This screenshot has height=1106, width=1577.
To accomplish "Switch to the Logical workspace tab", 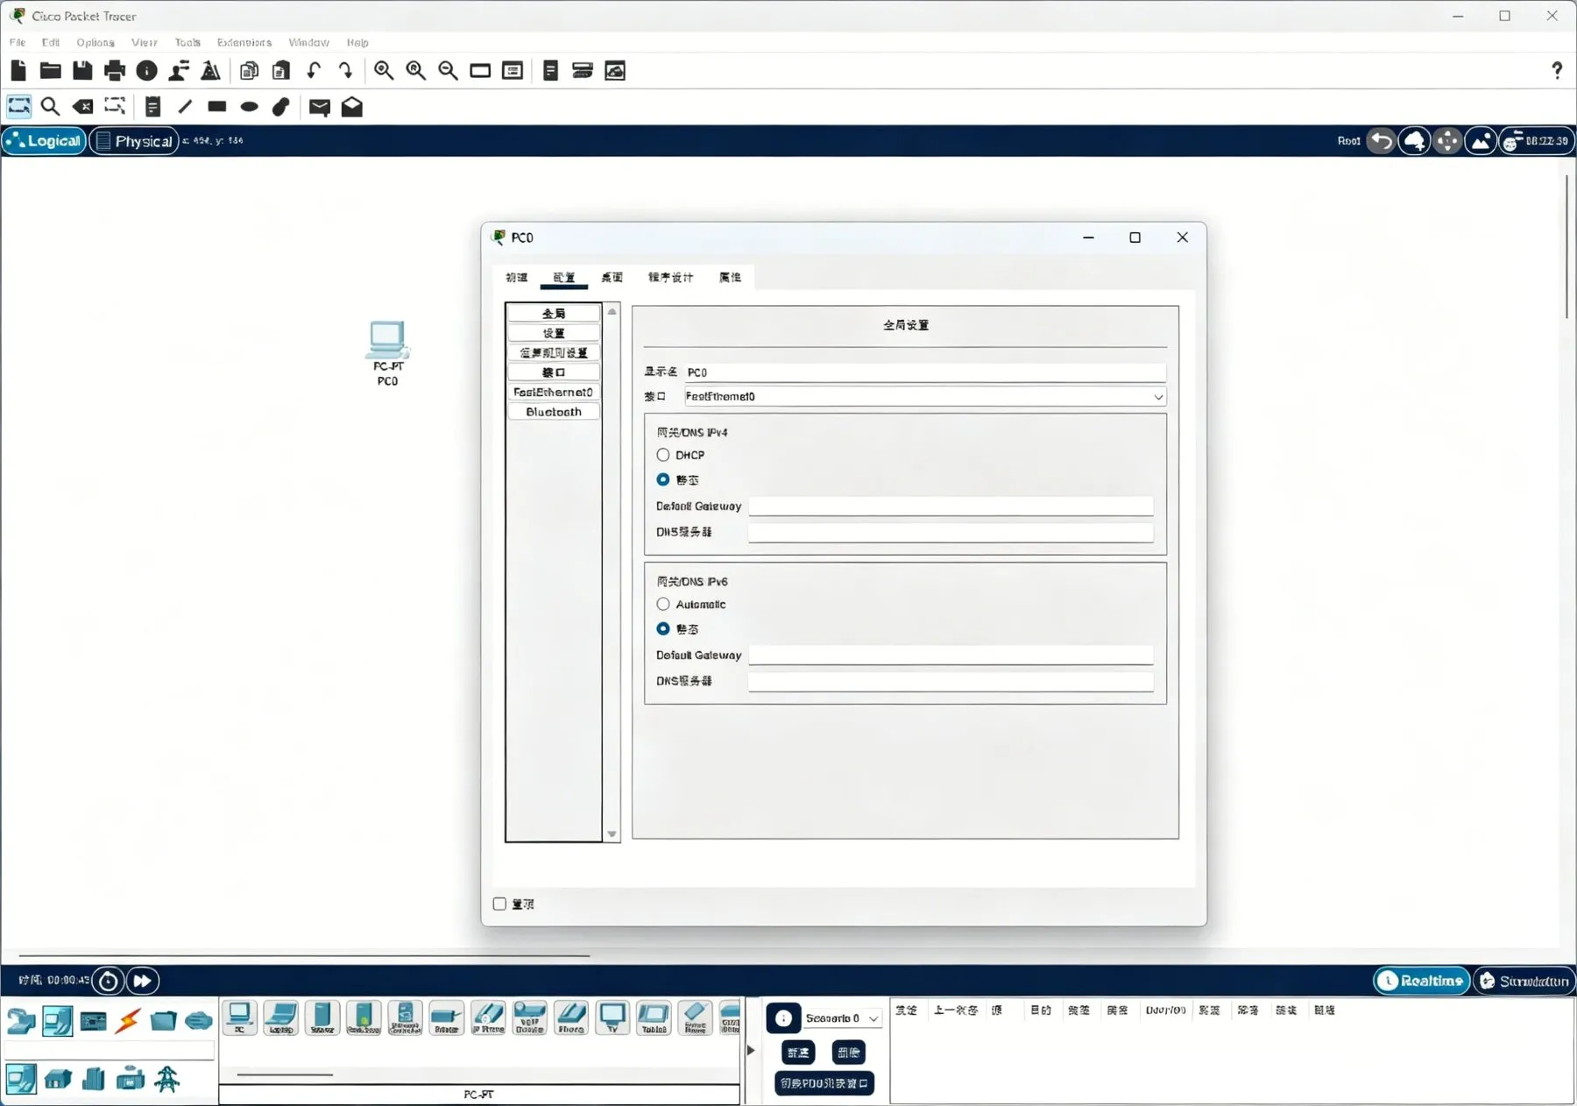I will click(x=44, y=141).
